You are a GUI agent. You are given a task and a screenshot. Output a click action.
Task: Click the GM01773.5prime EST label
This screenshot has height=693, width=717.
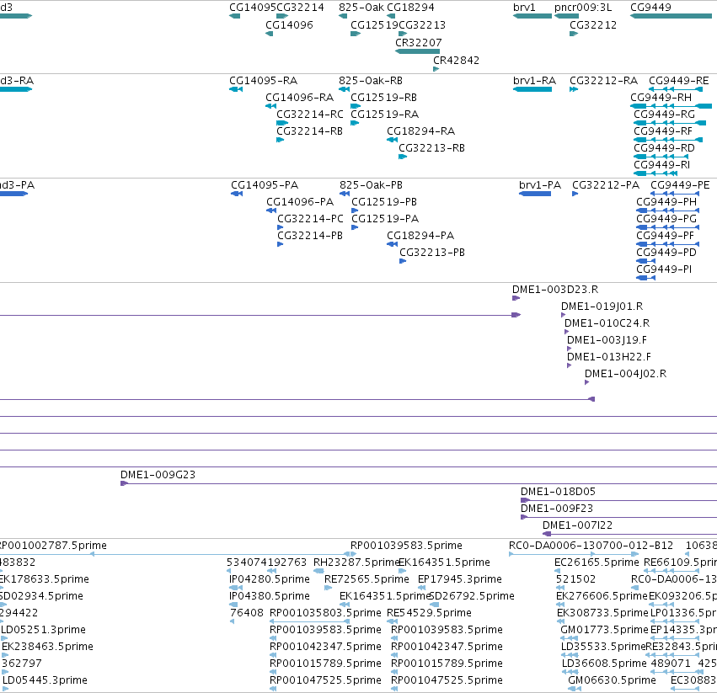pos(604,630)
